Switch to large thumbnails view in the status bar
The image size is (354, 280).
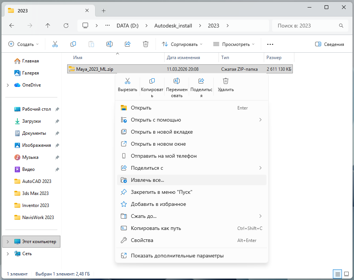346,274
